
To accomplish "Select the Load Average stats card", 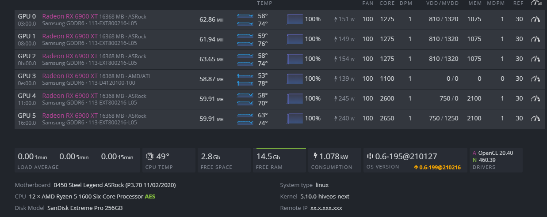I will pos(77,160).
